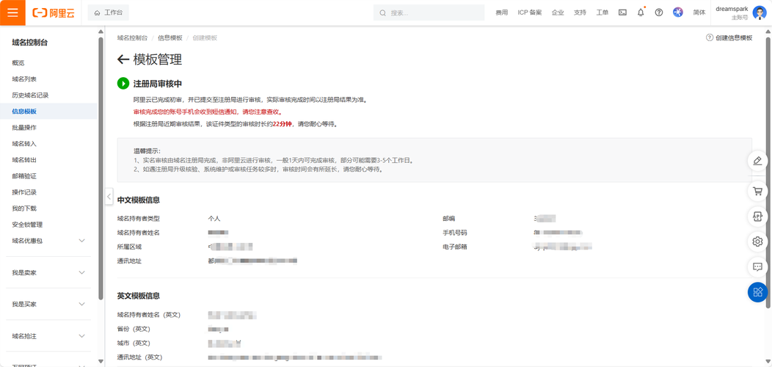Open the Cloud Shell terminal icon
The image size is (772, 367).
622,12
